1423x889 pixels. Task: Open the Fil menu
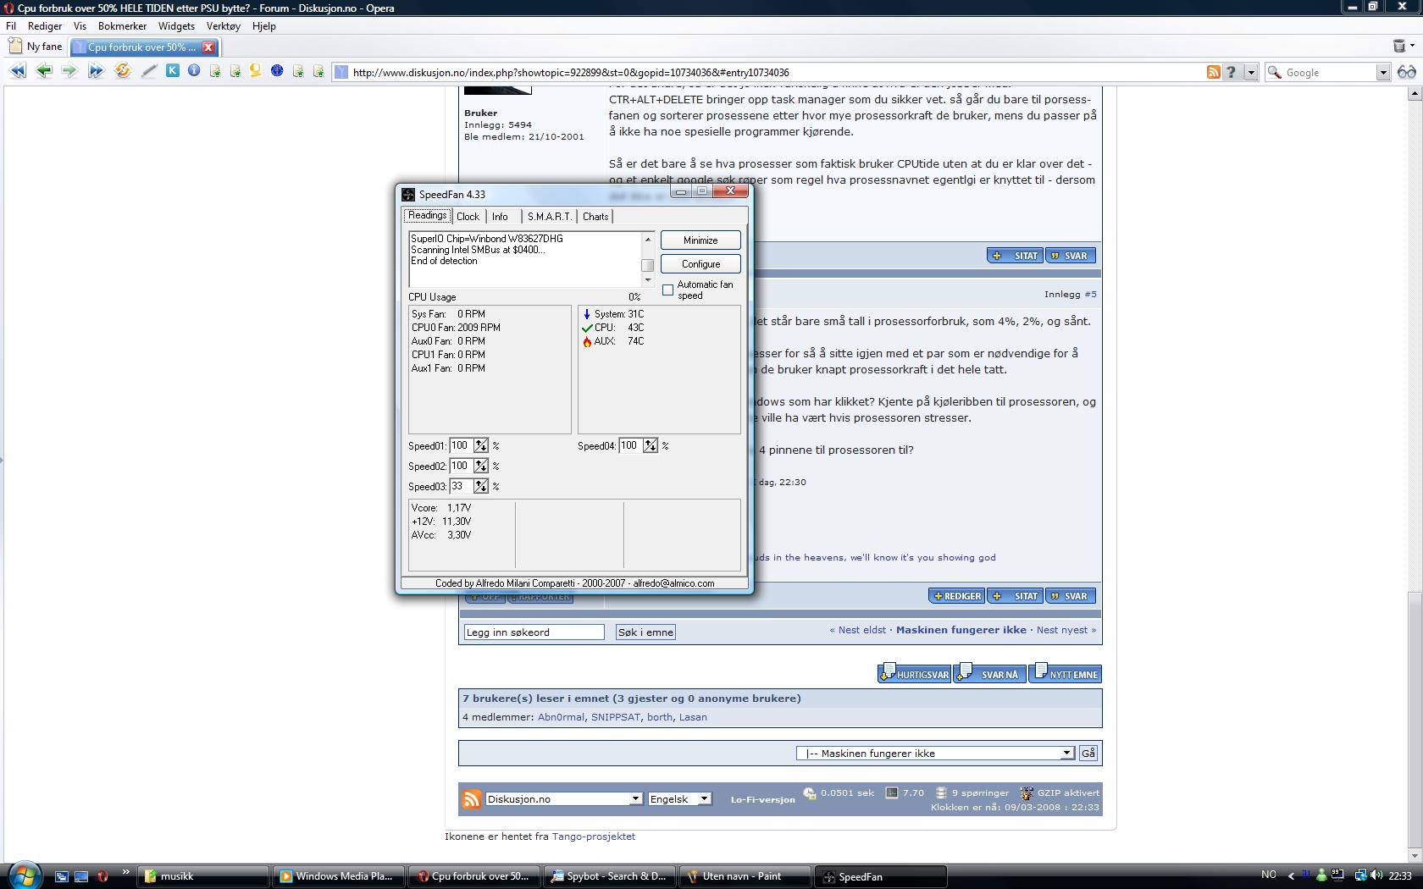pos(11,25)
